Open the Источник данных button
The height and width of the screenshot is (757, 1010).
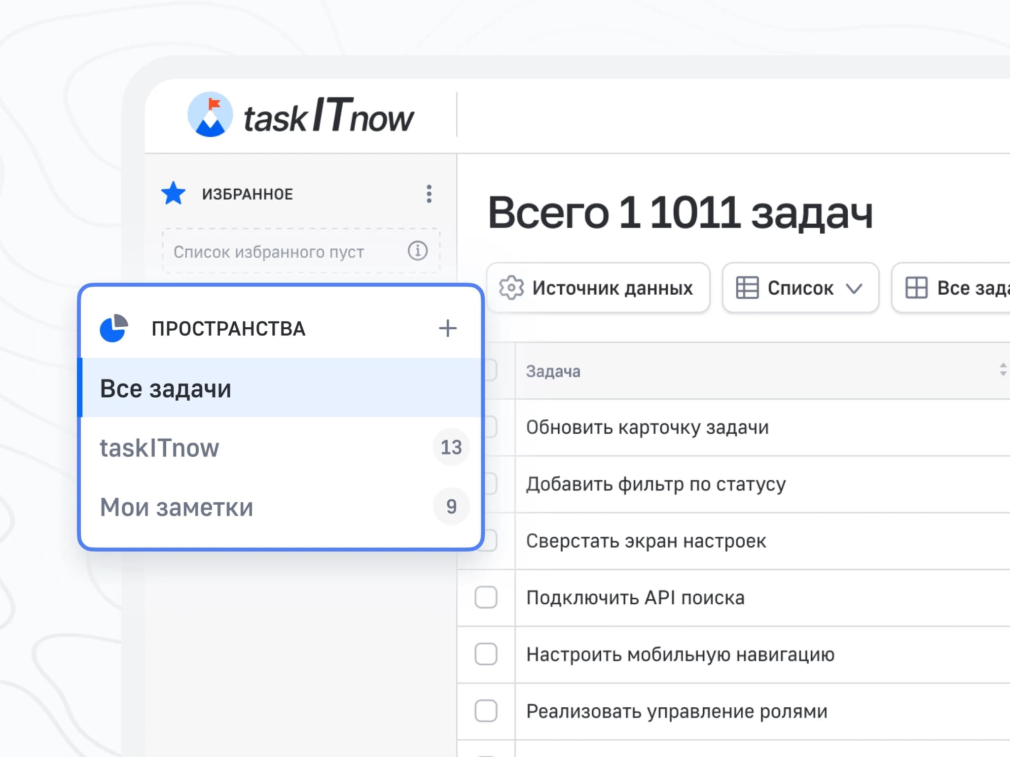(x=598, y=288)
